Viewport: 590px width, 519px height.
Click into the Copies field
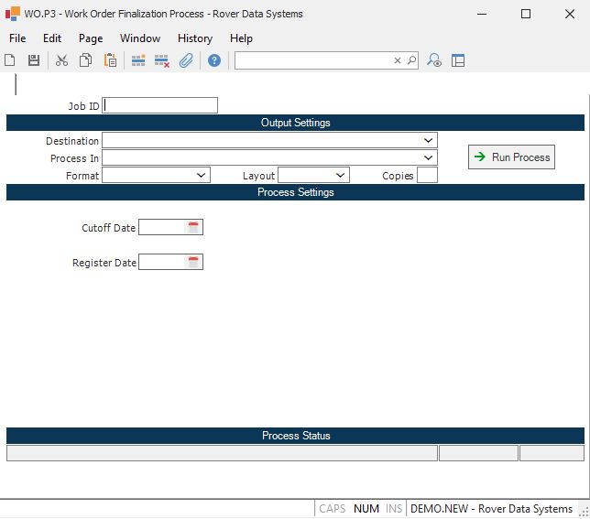[x=427, y=176]
